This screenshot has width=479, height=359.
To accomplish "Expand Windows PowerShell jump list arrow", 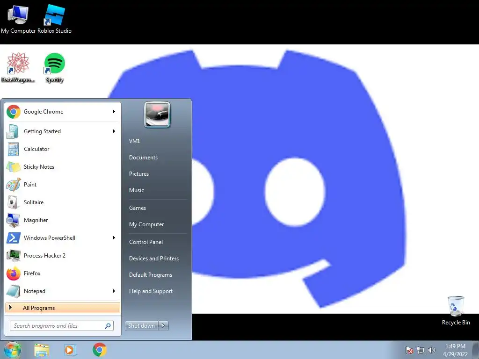I will 114,238.
